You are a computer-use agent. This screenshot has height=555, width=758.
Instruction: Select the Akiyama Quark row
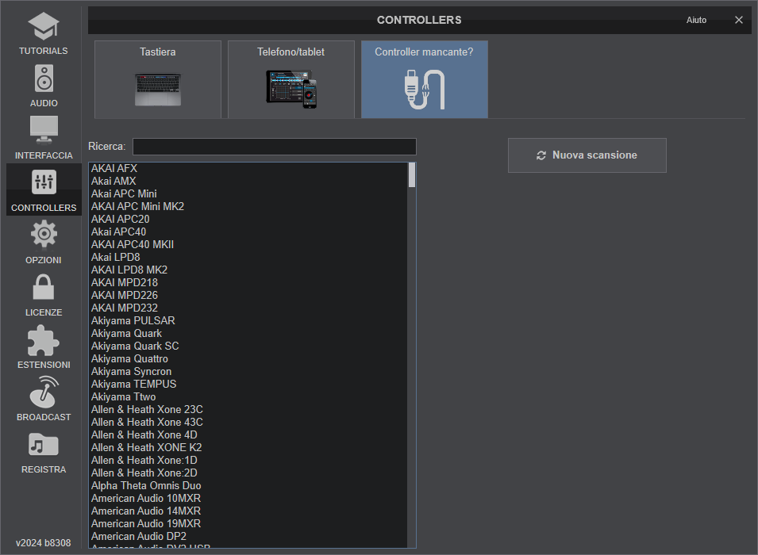click(x=248, y=333)
